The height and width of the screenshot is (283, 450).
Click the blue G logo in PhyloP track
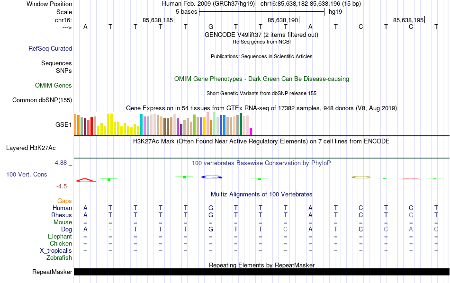pos(212,177)
